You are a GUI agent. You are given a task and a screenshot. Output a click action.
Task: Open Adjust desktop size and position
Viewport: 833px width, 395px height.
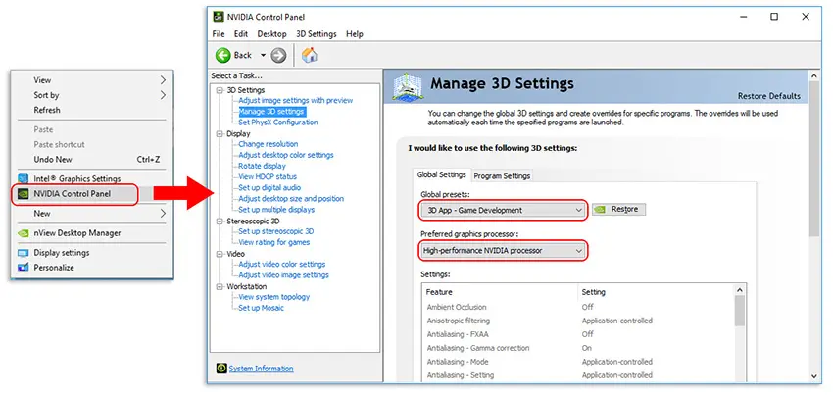291,198
